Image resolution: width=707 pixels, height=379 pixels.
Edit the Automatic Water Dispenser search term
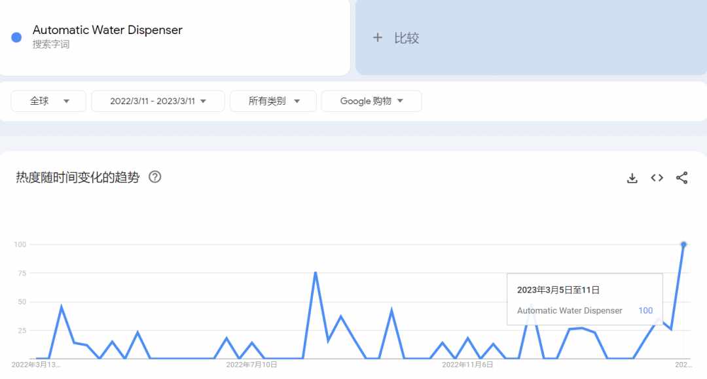click(x=107, y=30)
